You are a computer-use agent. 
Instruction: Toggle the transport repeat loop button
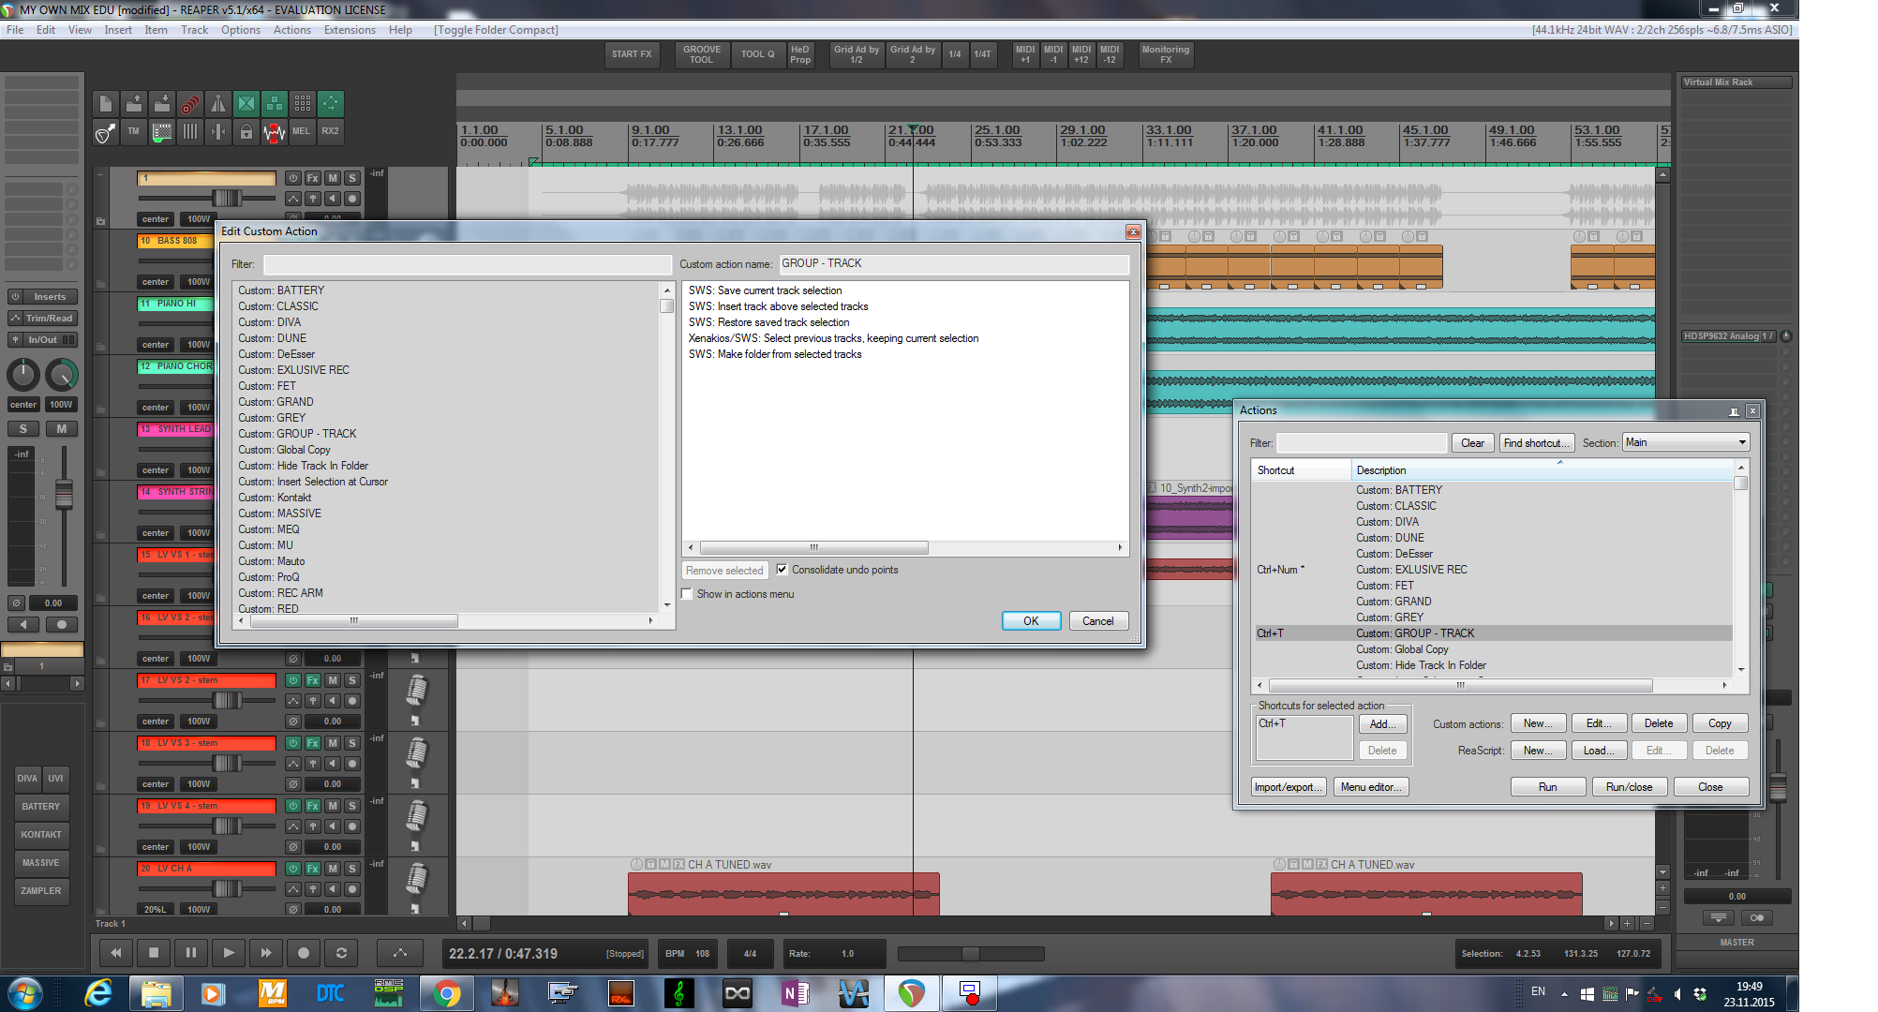pos(341,953)
